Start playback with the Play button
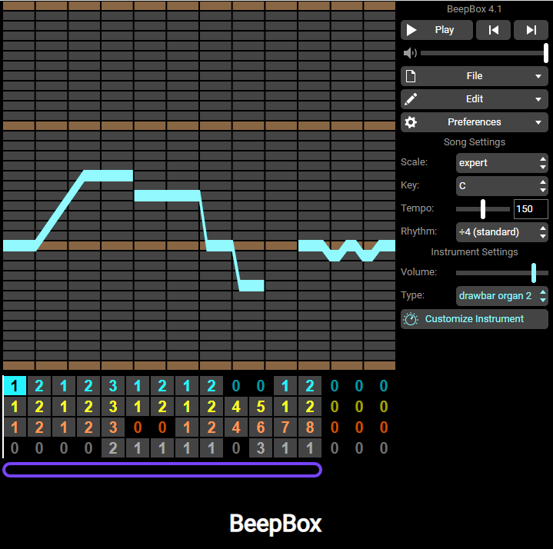553x549 pixels. click(x=436, y=30)
